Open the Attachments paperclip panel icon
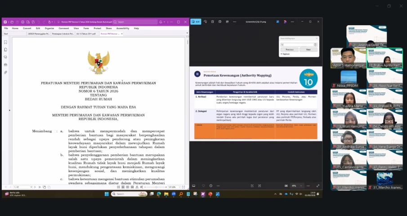The image size is (407, 216). coord(5,72)
